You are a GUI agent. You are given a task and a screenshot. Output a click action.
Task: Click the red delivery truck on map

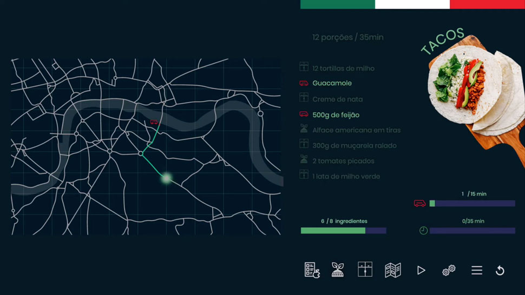pos(154,122)
